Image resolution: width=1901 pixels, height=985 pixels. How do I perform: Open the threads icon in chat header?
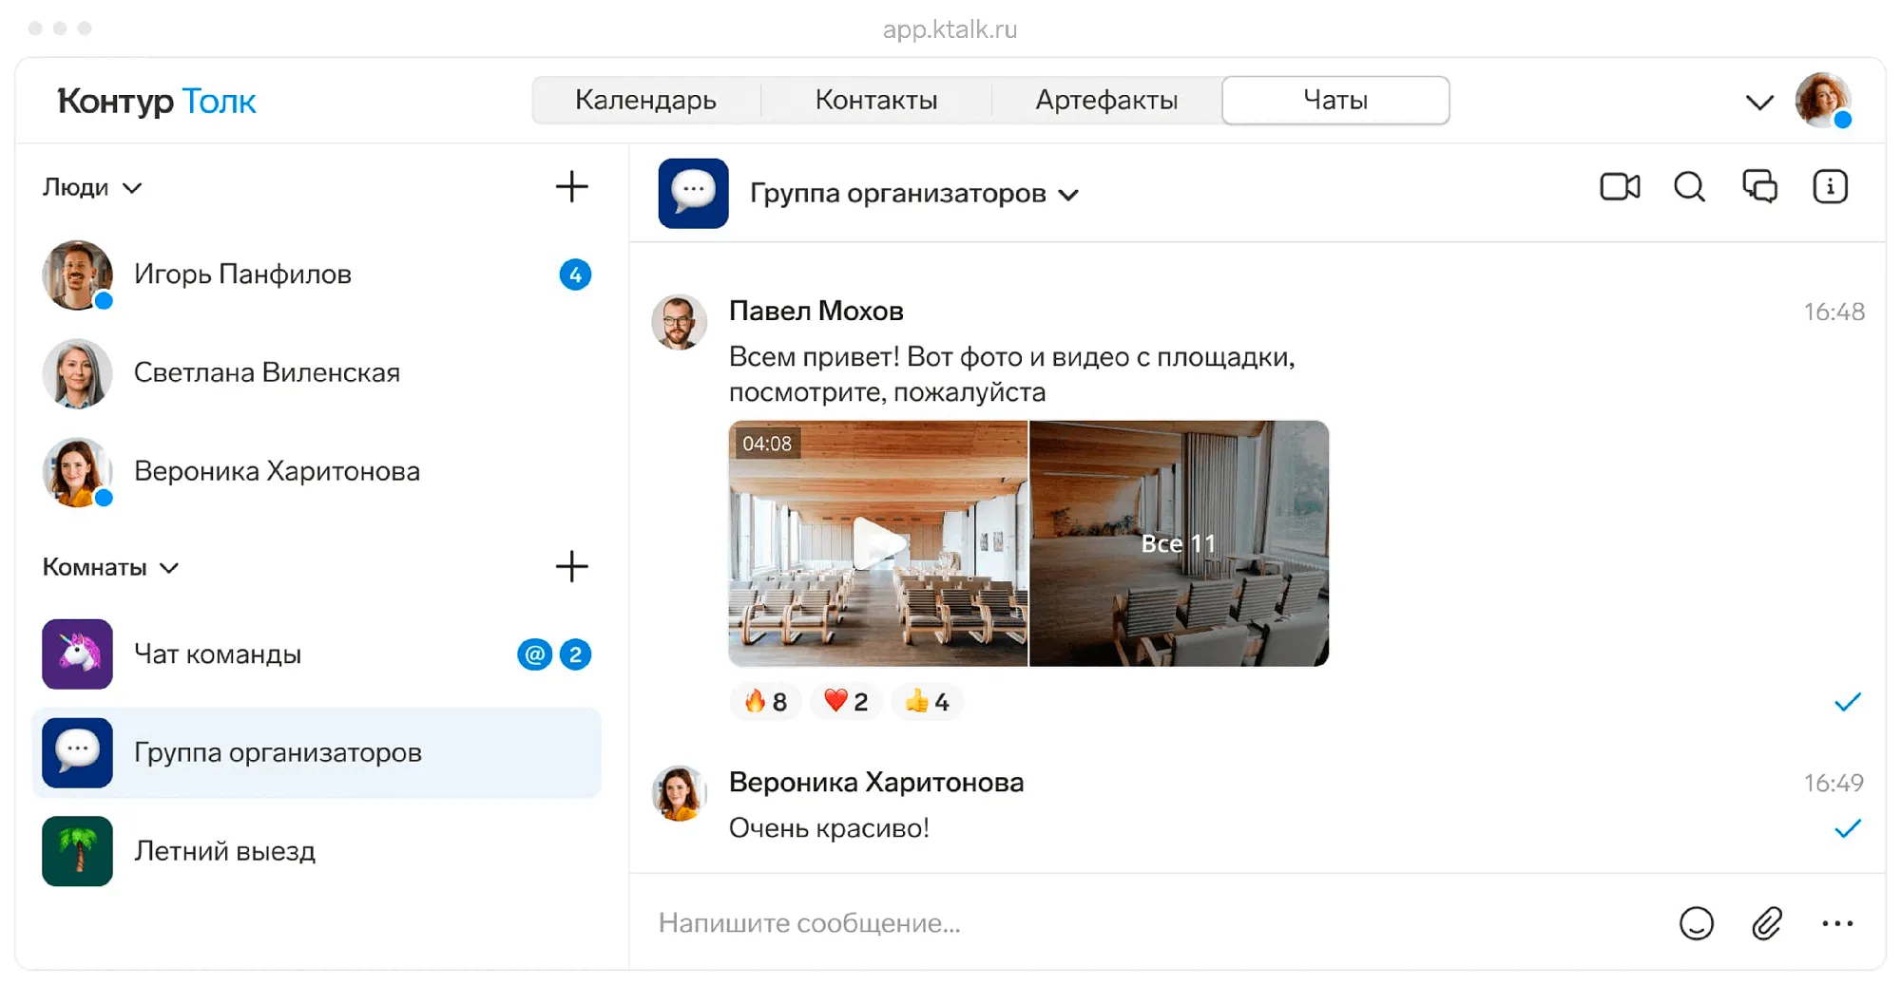tap(1759, 187)
